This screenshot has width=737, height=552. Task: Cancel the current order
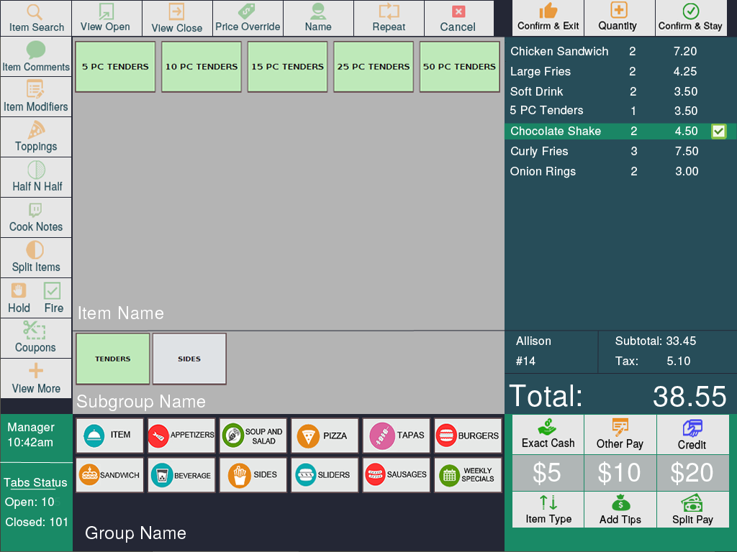pos(458,18)
